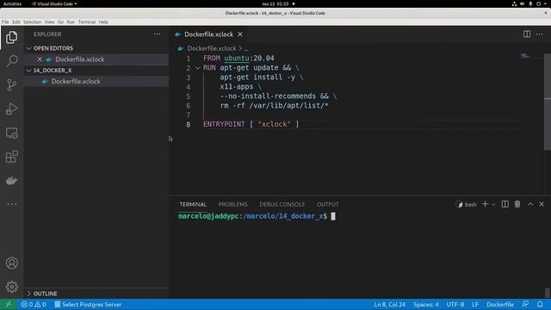This screenshot has height=310, width=551.
Task: Open the Edit menu
Action: click(16, 22)
